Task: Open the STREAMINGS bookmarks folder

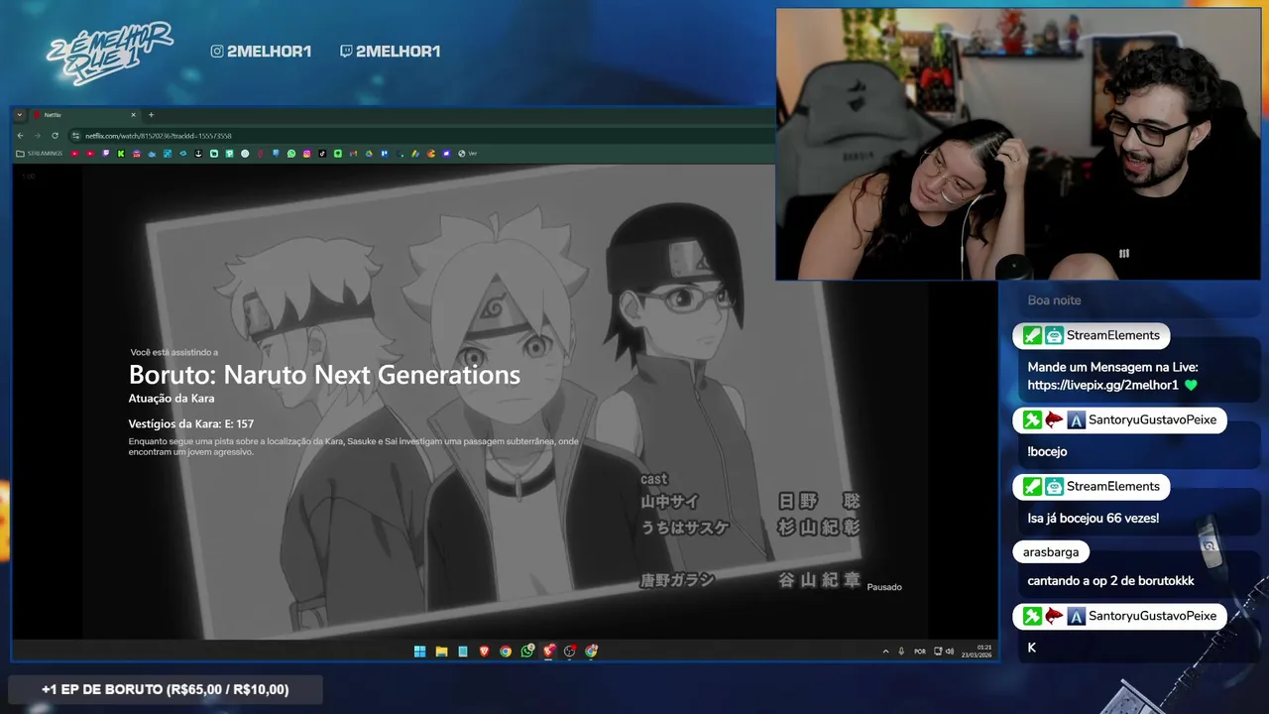Action: [x=39, y=154]
